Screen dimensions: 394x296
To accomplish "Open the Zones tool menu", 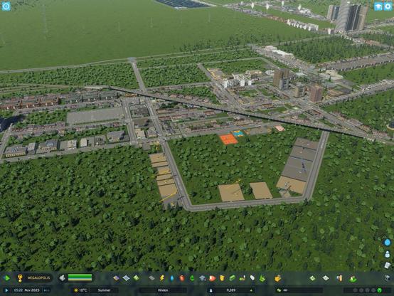I will pos(116,278).
